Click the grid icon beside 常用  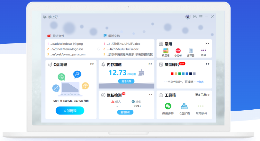(161, 44)
